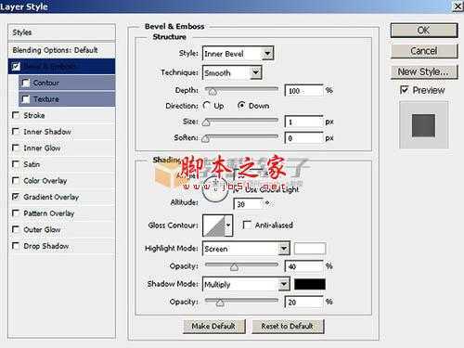
Task: Check the Outer Glow box
Action: pos(16,229)
